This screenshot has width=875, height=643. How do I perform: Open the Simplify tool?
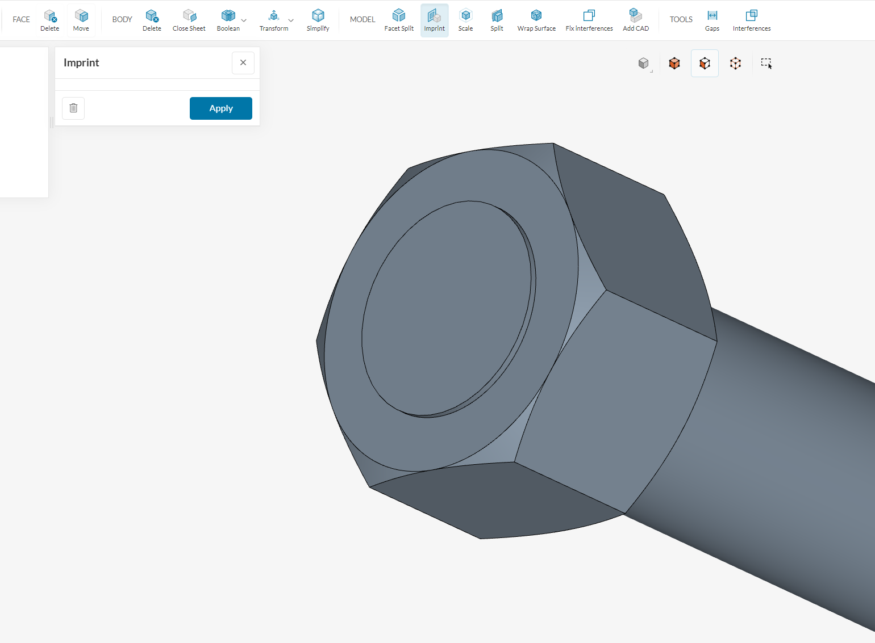pos(318,20)
